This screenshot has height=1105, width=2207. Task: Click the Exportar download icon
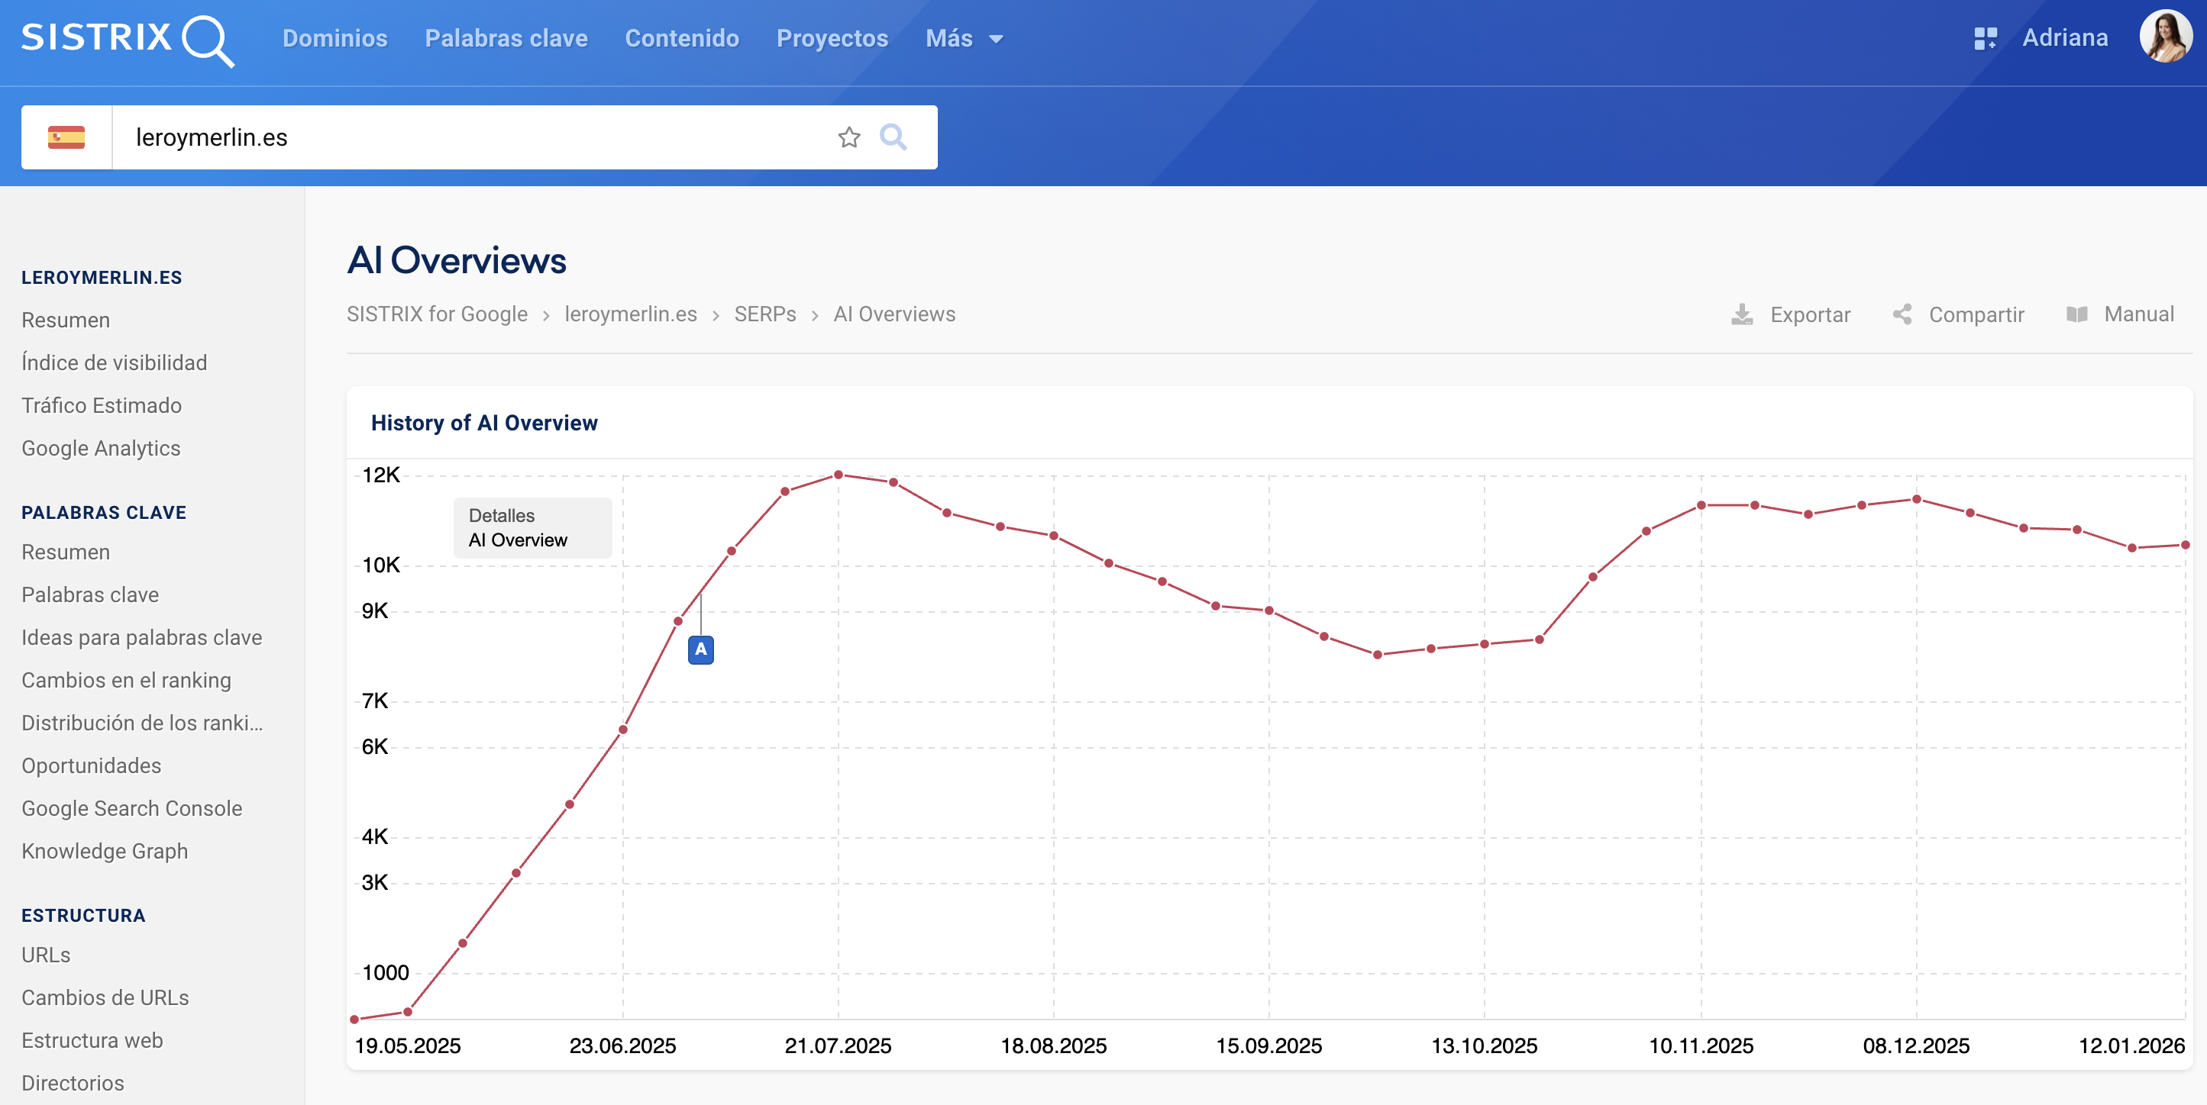pyautogui.click(x=1742, y=314)
